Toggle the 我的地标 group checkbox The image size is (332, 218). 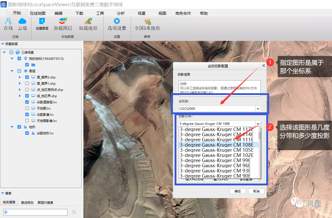[x=19, y=59]
